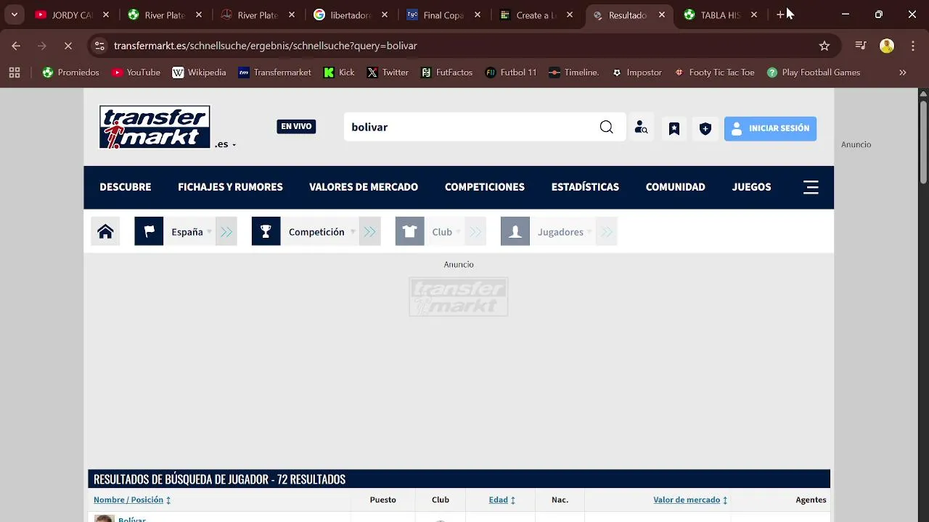The width and height of the screenshot is (929, 522).
Task: Expand the Jugadores dropdown
Action: 589,232
